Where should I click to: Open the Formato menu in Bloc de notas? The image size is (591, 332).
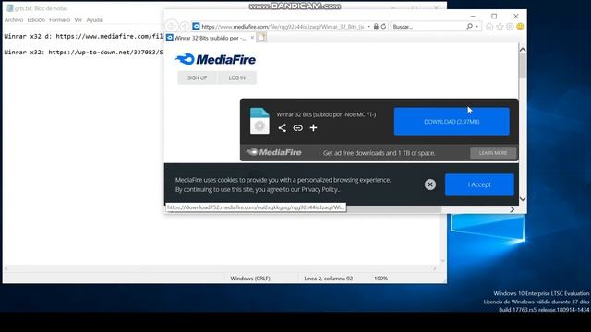tap(59, 19)
